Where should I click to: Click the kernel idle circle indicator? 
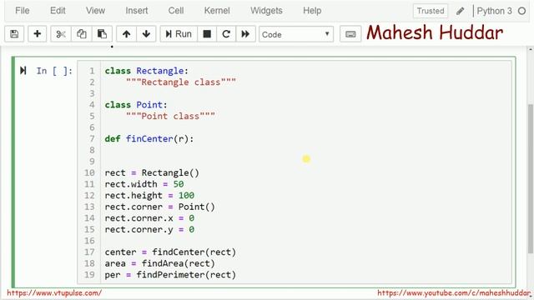521,11
